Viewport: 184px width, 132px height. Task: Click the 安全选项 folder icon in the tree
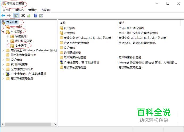tap(12, 46)
